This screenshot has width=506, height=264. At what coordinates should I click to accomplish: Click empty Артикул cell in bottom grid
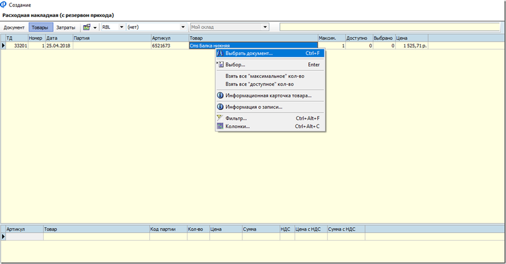[x=25, y=237]
